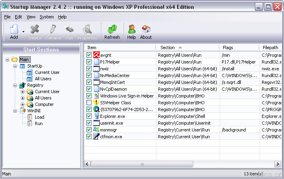Uncheck the avgnt startup item
The height and width of the screenshot is (179, 284).
coord(89,55)
